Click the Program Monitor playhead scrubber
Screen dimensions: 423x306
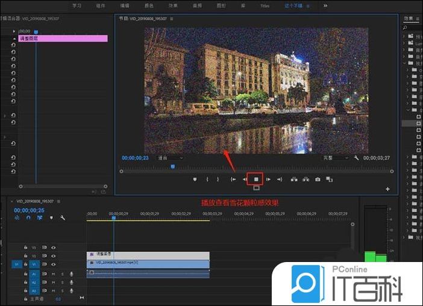tap(173, 167)
